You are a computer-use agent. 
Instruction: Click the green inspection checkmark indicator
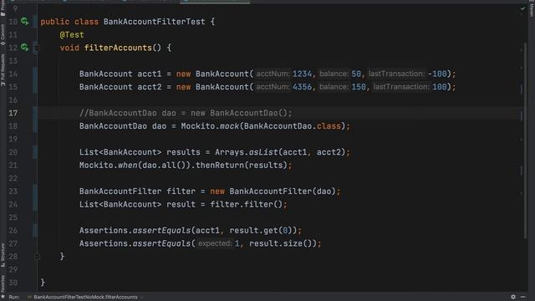pos(522,8)
